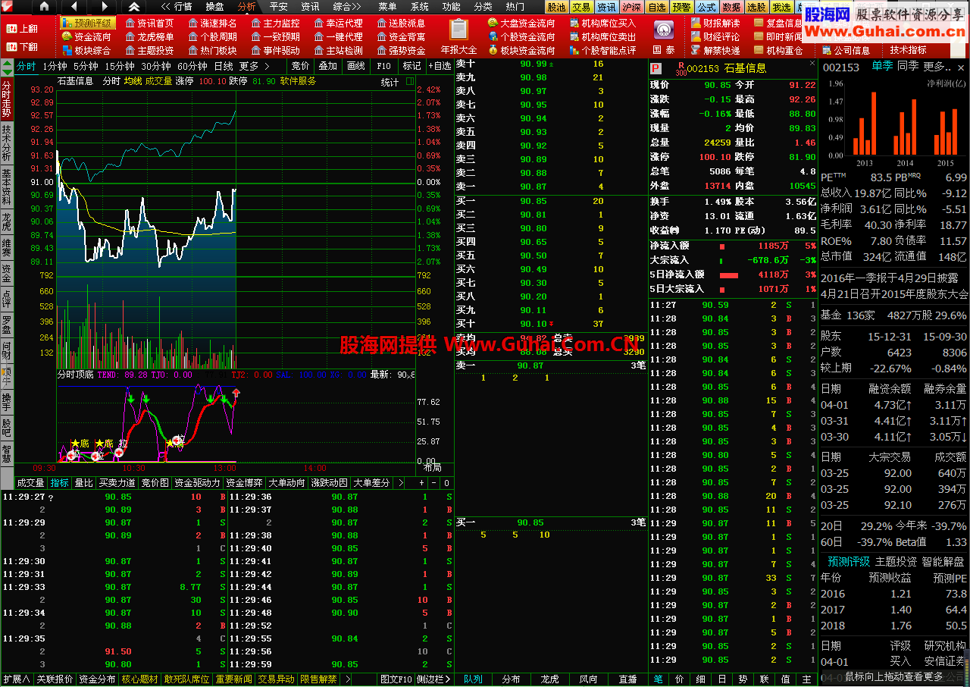Image resolution: width=970 pixels, height=687 pixels.
Task: Toggle 画线 drawing mode
Action: [x=355, y=66]
